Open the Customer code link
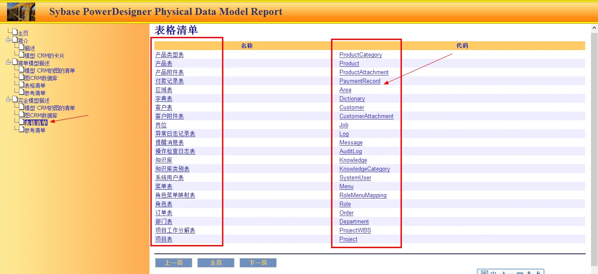Screen dimensions: 598x274 pos(352,108)
